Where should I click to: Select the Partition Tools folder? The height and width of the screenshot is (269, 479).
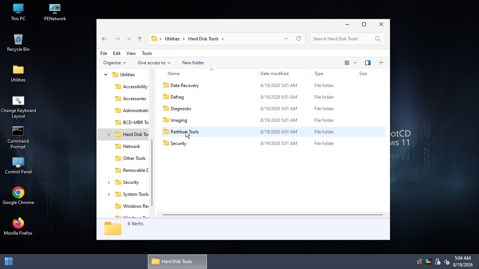coord(274,132)
